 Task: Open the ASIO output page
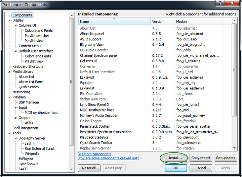29,123
